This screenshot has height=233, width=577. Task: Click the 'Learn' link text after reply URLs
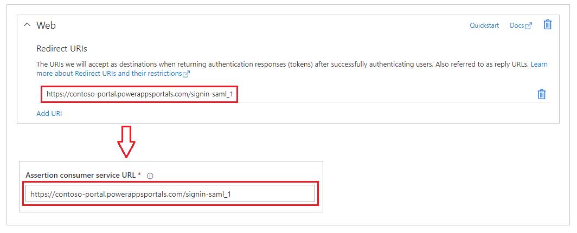[539, 64]
